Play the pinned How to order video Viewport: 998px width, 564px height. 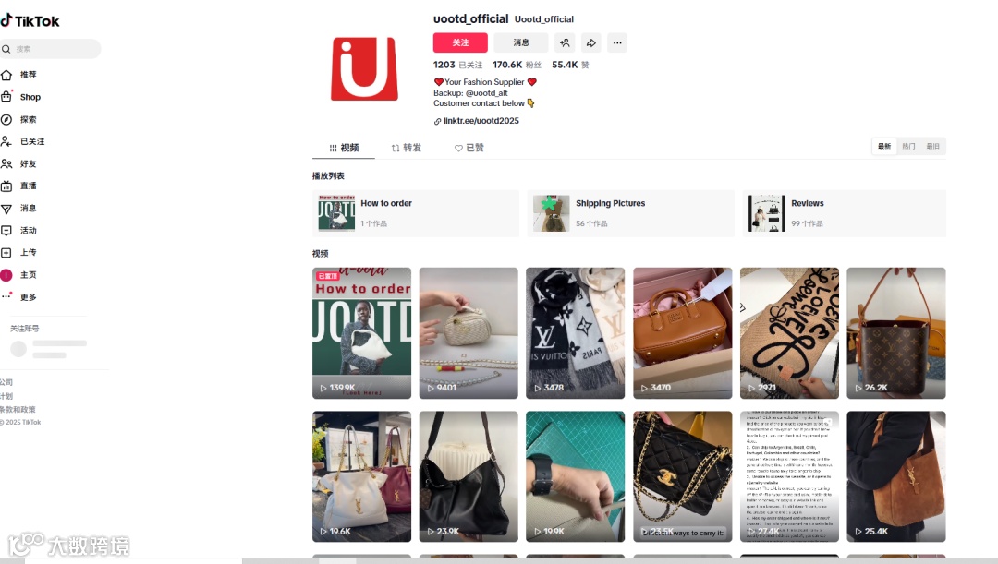pos(361,333)
